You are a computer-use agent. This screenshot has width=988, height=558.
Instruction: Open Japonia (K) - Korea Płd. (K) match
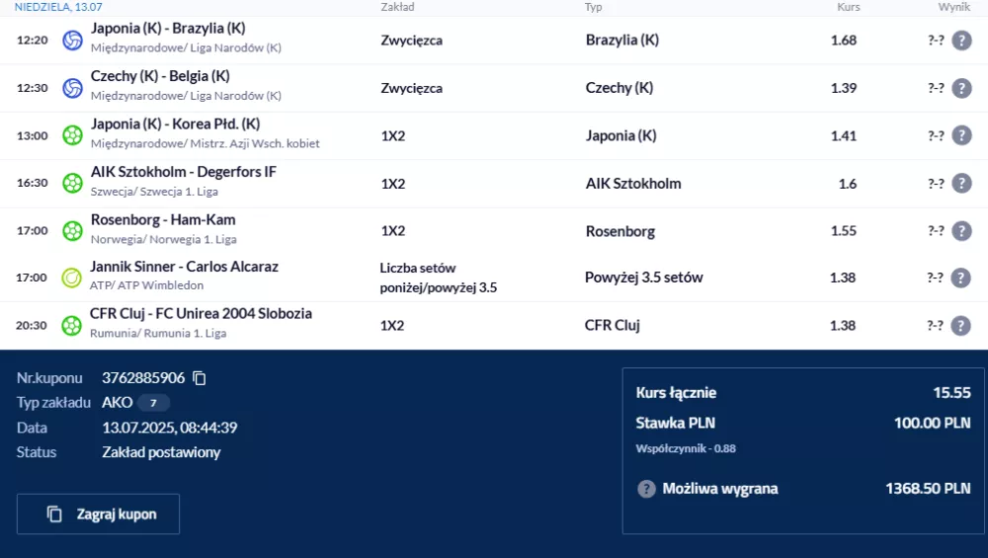click(175, 124)
